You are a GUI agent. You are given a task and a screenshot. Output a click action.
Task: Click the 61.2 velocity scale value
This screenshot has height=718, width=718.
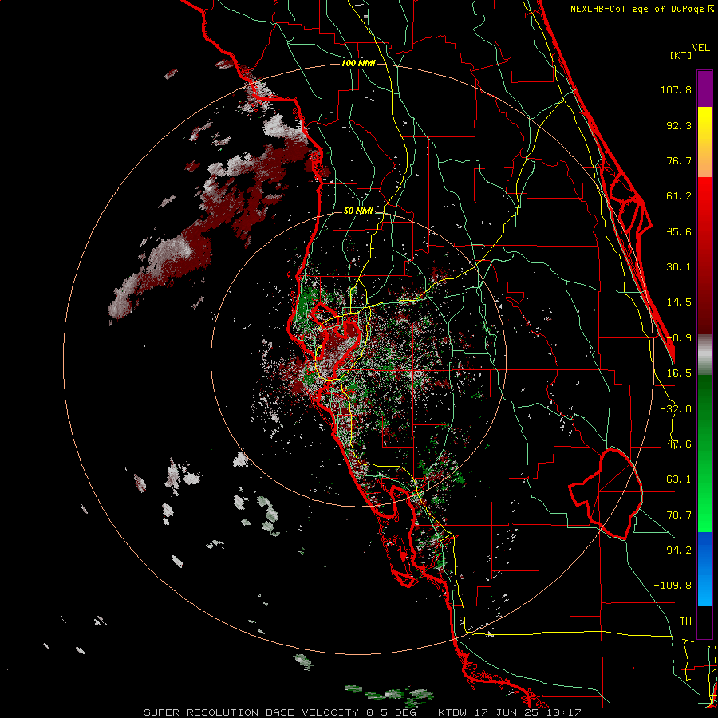point(679,196)
